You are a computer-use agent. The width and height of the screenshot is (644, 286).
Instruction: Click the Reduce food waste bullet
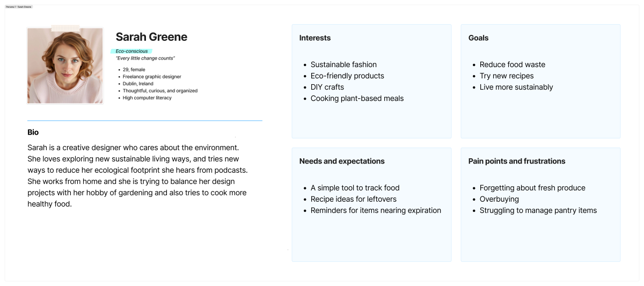click(x=512, y=64)
